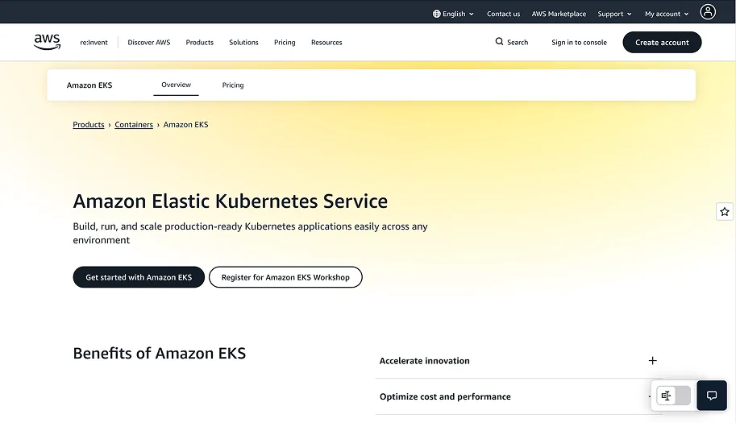Viewport: 736px width, 423px height.
Task: Open the Discover AWS menu
Action: coord(149,42)
